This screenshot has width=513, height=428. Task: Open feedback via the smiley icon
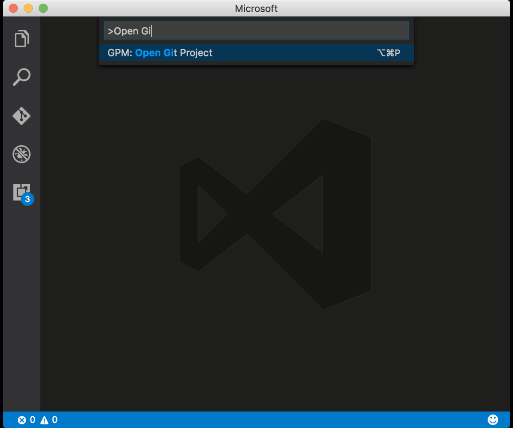(x=493, y=420)
